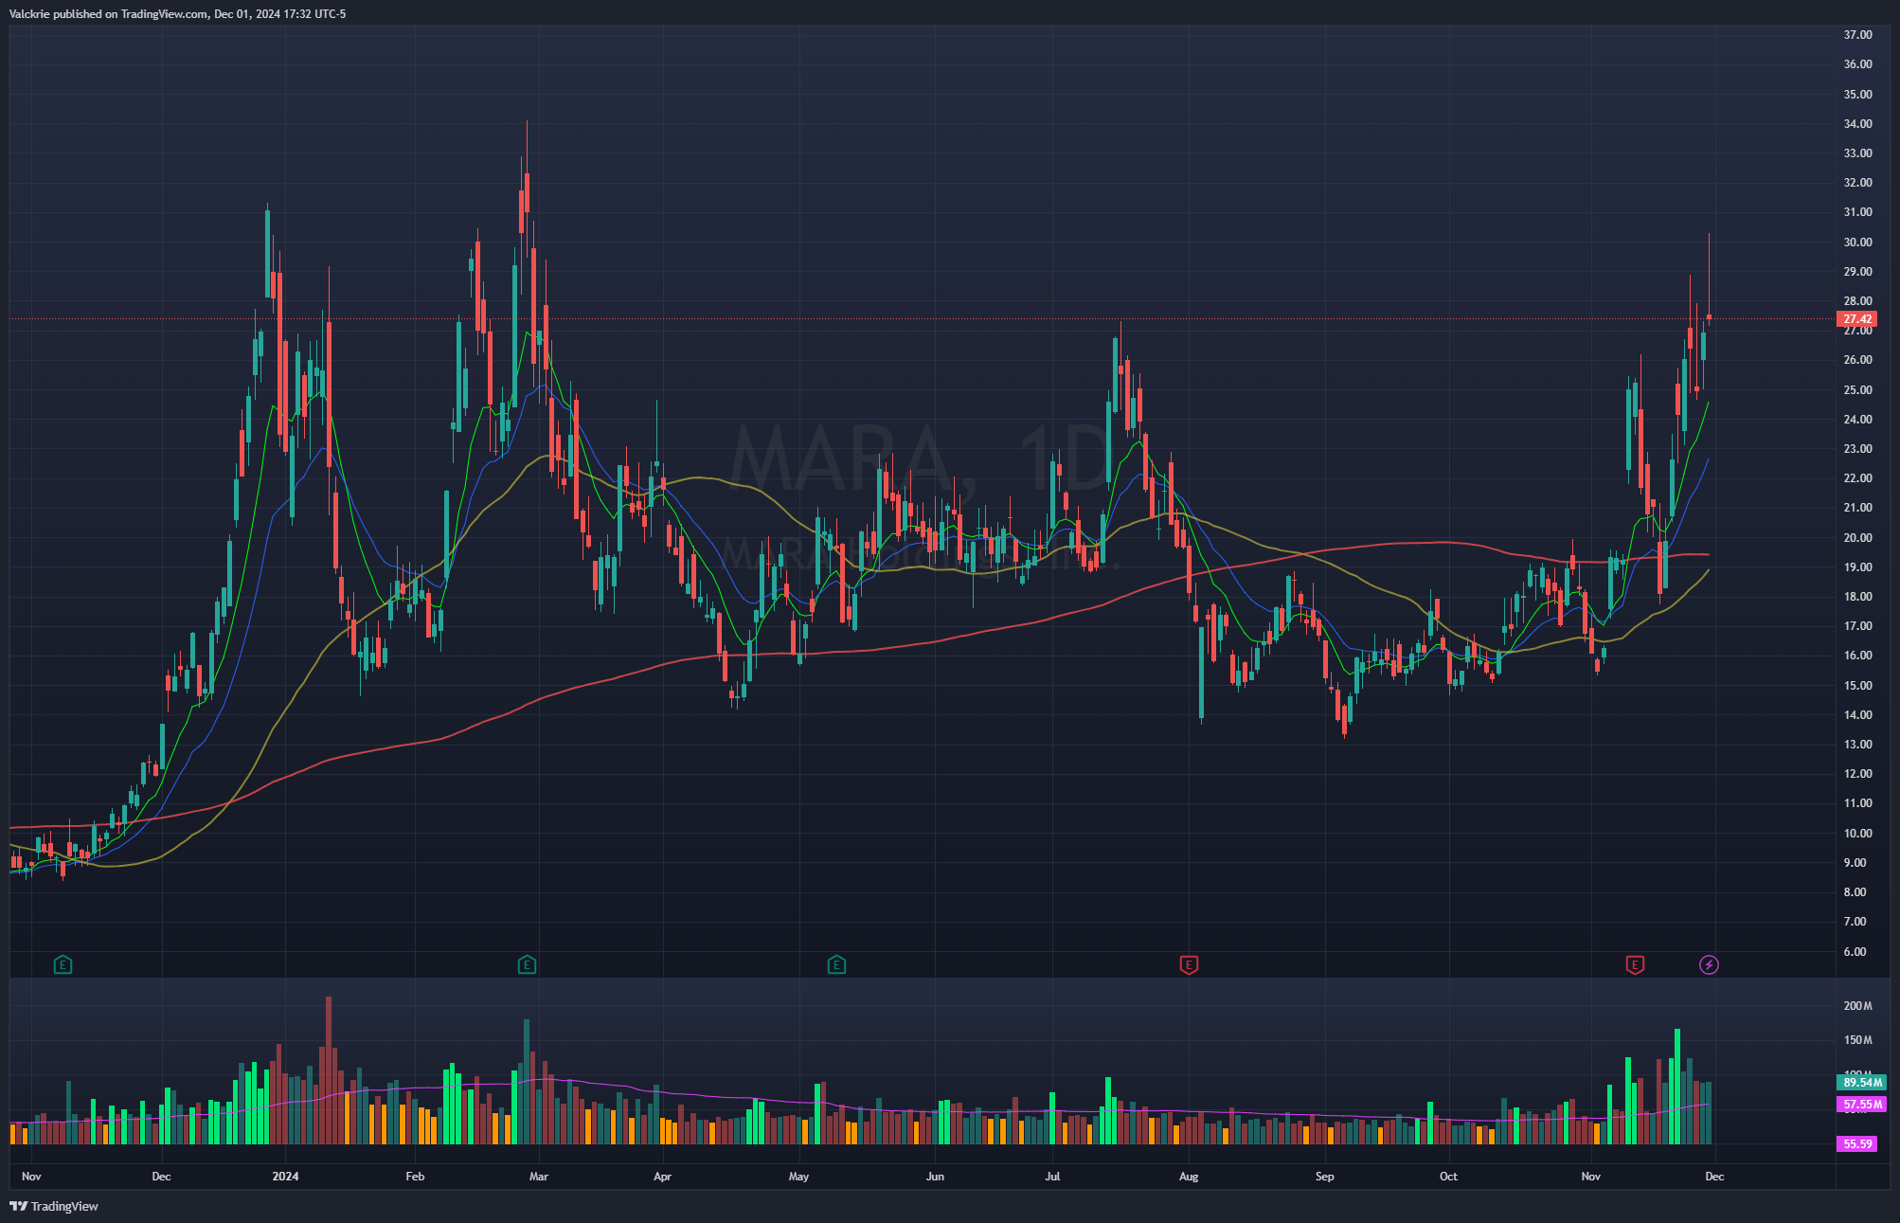The image size is (1900, 1223).
Task: Click the Dec label at the far right of the time axis
Action: click(1714, 1177)
